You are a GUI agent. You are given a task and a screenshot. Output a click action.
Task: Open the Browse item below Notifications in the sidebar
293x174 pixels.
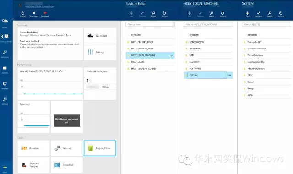pos(5,54)
